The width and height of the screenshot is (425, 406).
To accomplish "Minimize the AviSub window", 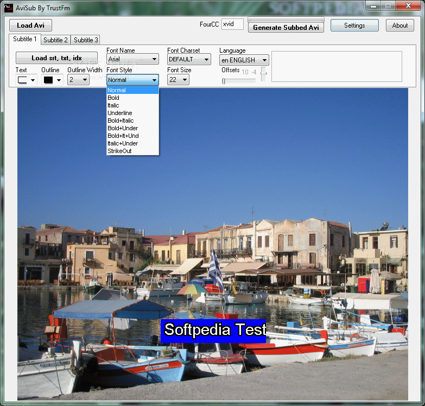I will pos(373,5).
